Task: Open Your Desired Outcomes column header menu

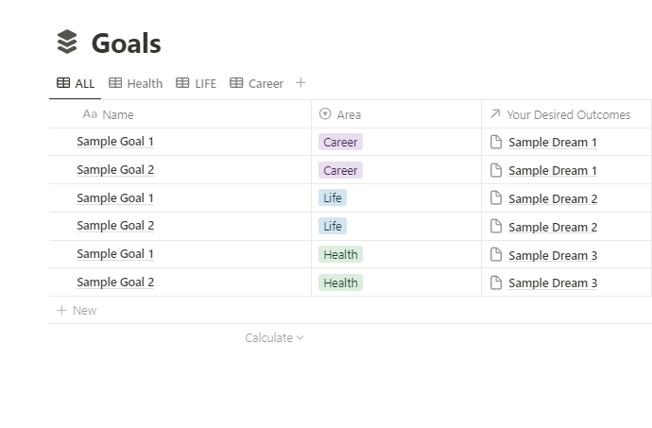Action: pos(568,114)
